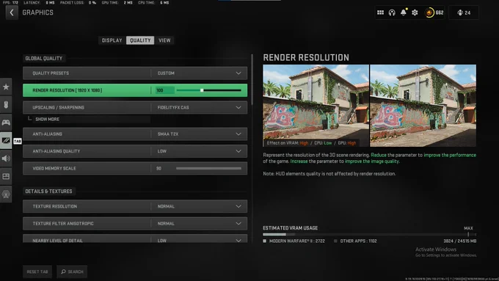Select the favorites star sidebar icon

(6, 87)
